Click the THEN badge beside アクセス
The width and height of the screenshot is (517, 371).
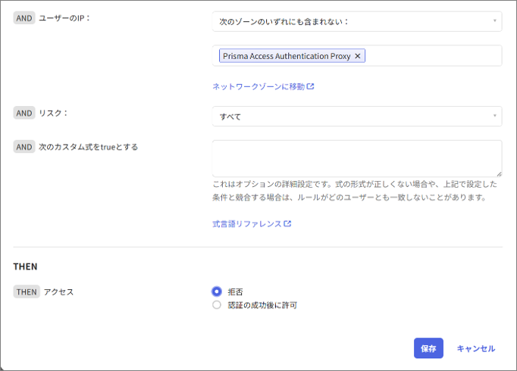[27, 291]
